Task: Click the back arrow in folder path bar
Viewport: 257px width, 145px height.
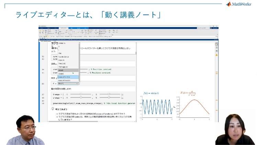Action: [40, 37]
